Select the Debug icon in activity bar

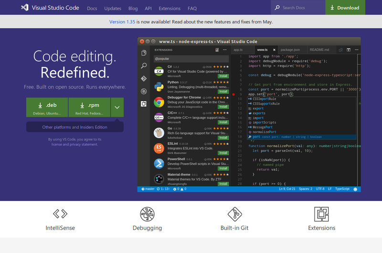coord(144,91)
